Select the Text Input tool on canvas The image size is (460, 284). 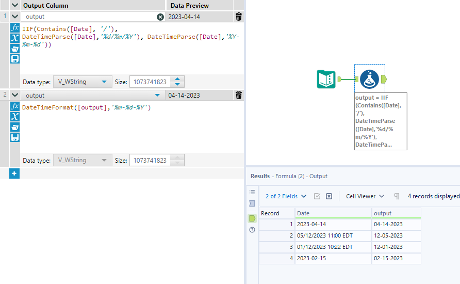[326, 80]
